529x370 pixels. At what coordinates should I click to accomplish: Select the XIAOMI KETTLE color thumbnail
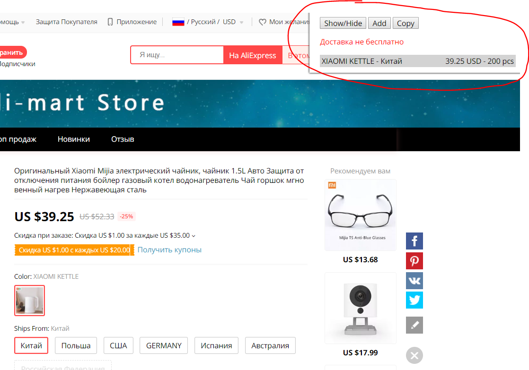(29, 300)
